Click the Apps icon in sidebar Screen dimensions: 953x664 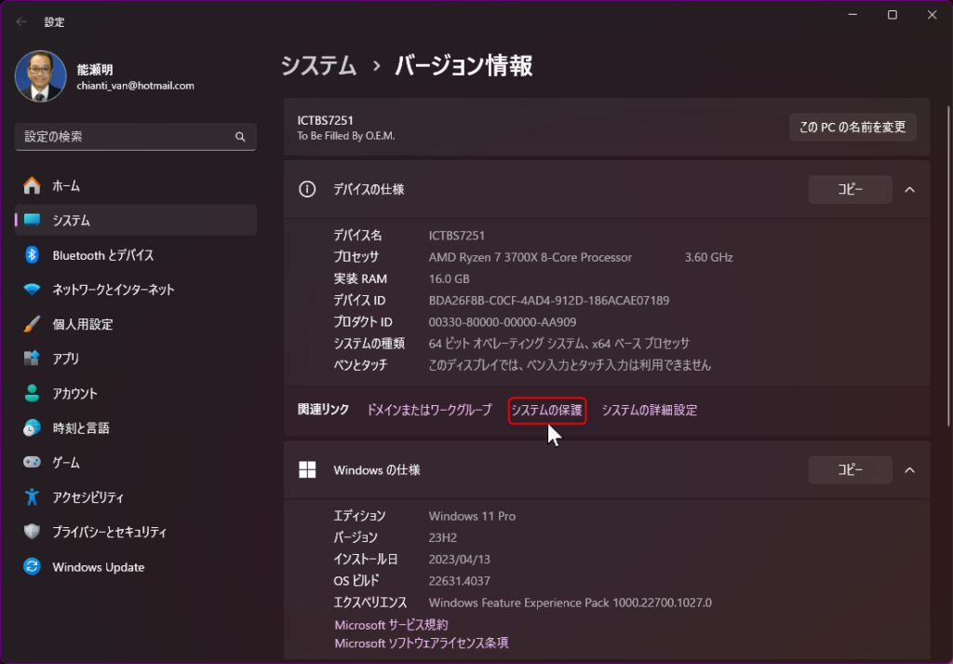(x=32, y=359)
